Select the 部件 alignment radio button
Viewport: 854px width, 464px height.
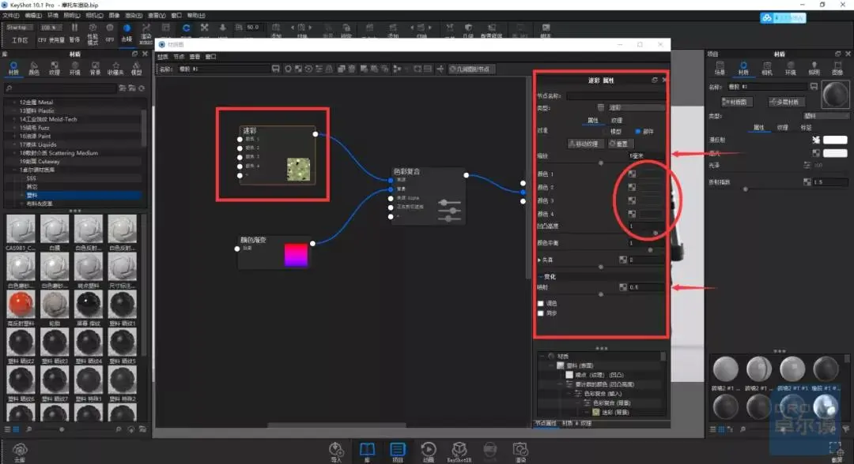tap(638, 132)
